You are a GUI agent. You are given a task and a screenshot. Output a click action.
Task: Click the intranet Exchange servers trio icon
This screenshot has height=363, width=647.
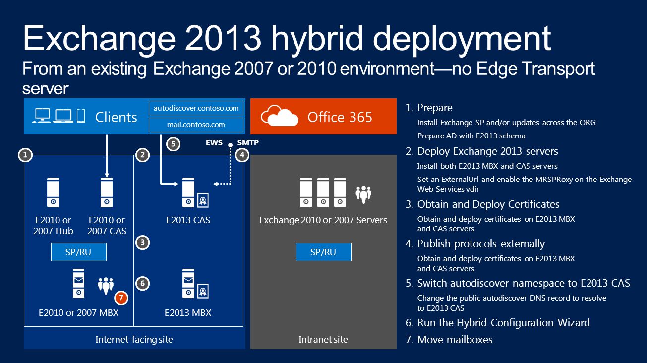tap(323, 193)
